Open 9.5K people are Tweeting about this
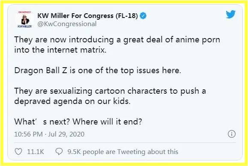Image resolution: width=248 pixels, height=166 pixels. pyautogui.click(x=123, y=151)
